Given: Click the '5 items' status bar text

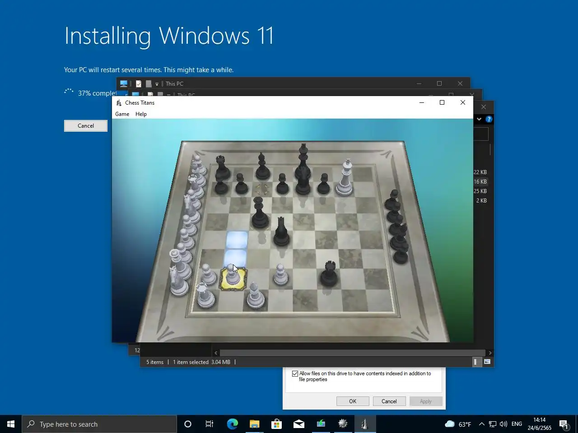Looking at the screenshot, I should click(x=155, y=362).
